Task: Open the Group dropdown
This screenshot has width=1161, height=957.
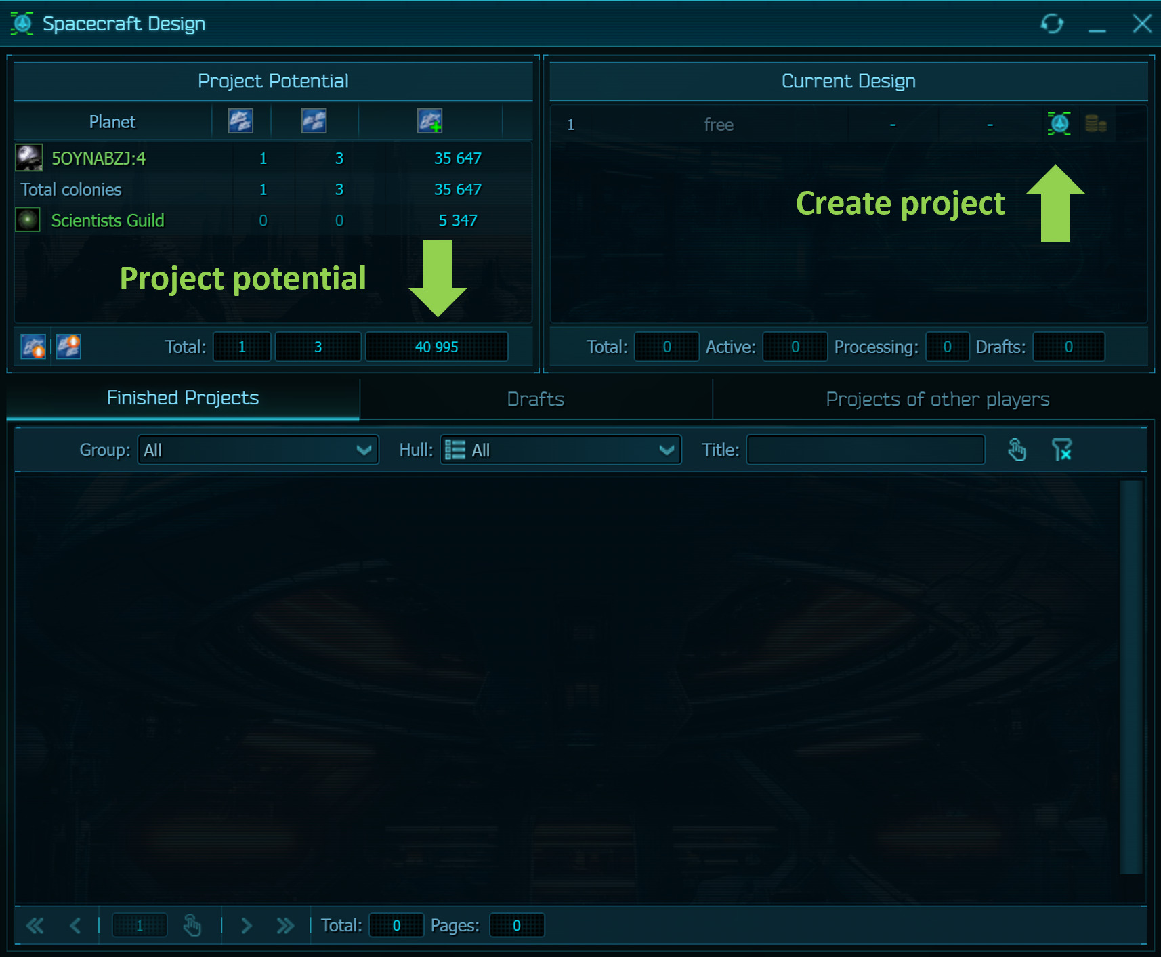Action: pyautogui.click(x=258, y=450)
